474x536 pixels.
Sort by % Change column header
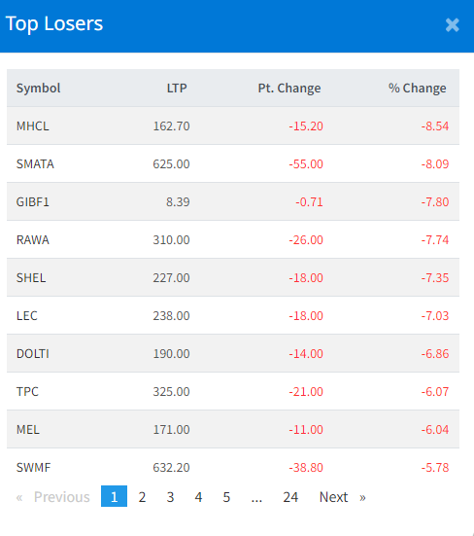pos(417,89)
